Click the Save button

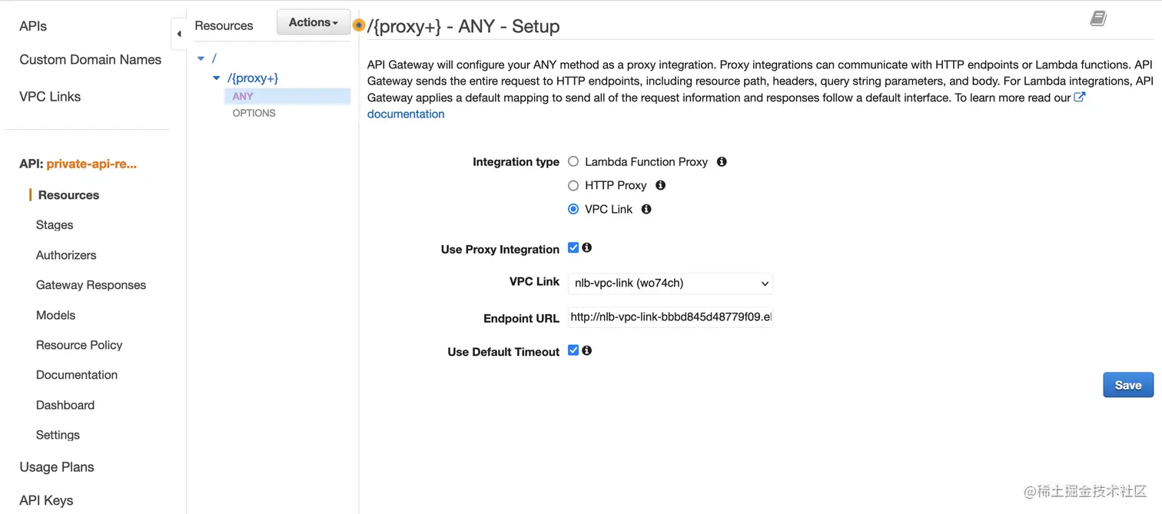(x=1127, y=386)
